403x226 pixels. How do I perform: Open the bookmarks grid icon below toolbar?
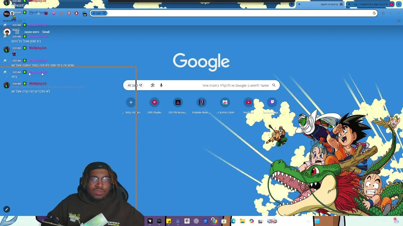coord(399,21)
